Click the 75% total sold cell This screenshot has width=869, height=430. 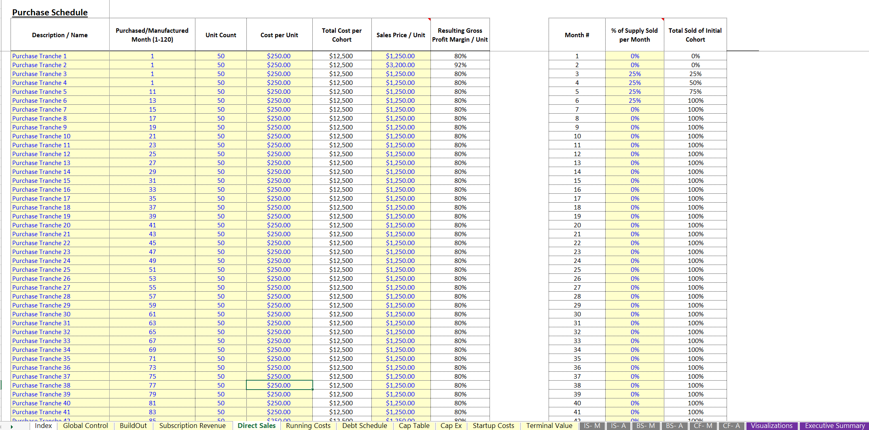[695, 91]
